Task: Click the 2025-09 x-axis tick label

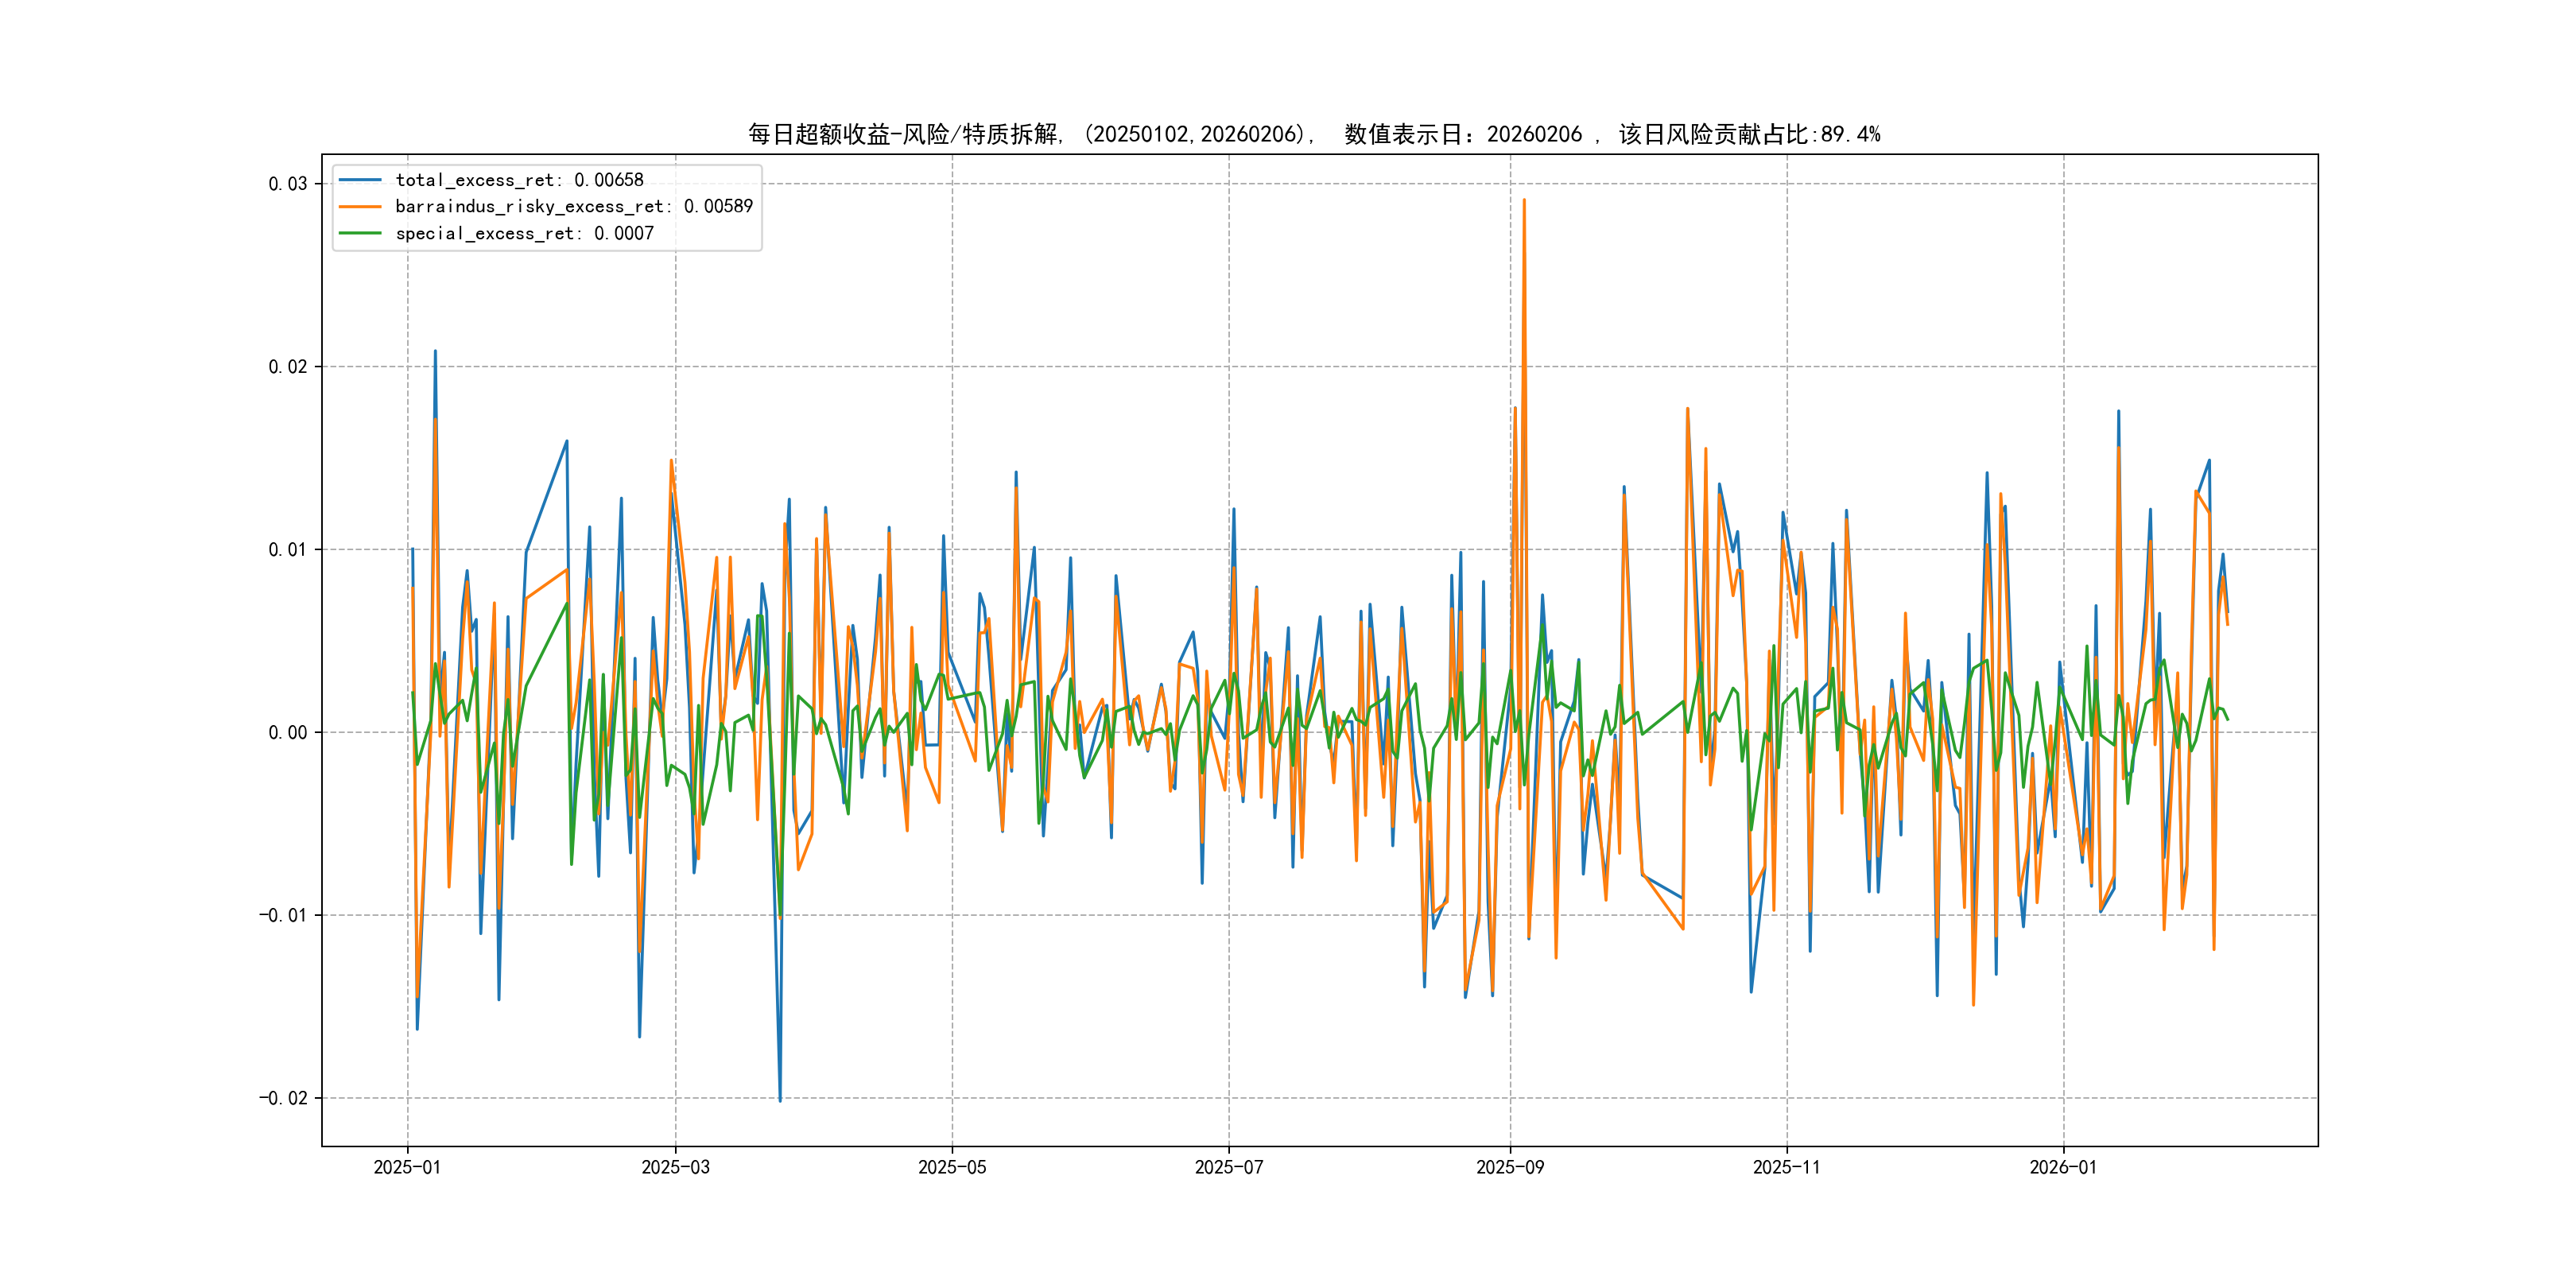Action: click(x=1510, y=1167)
